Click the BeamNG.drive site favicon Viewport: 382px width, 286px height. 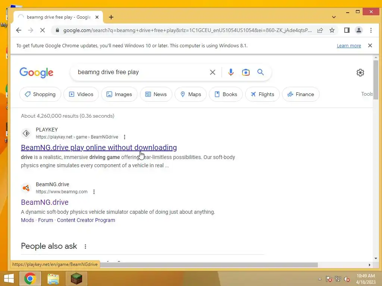tap(26, 188)
